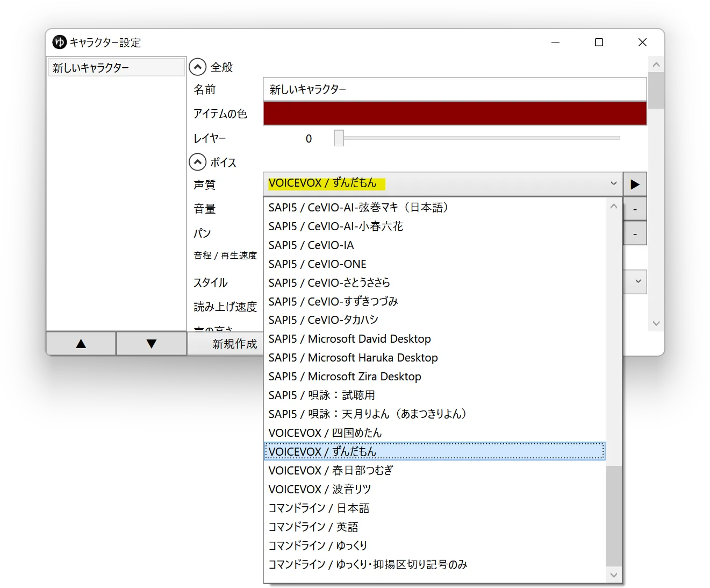
Task: Click the レイヤー slider handle
Action: point(339,138)
